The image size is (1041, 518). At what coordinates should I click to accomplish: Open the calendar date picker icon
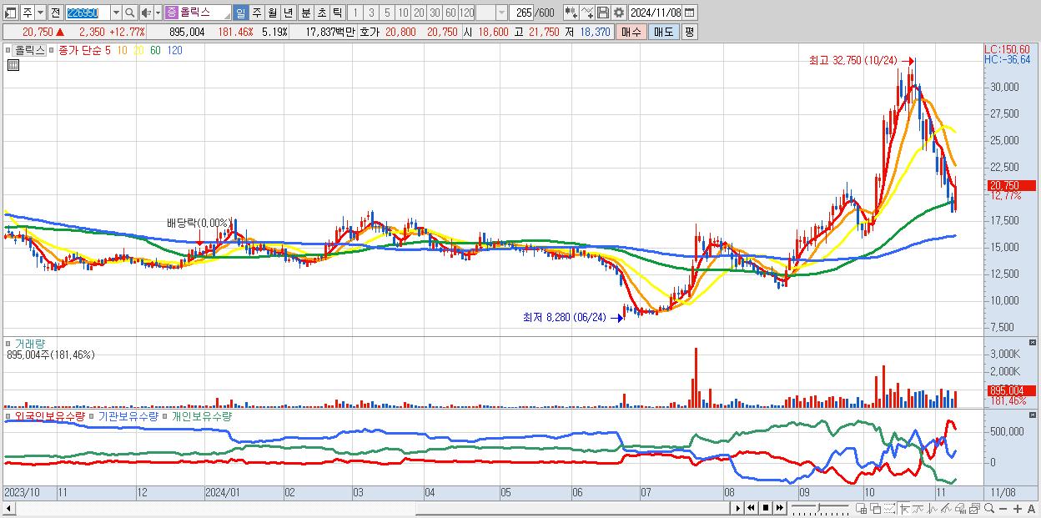(x=691, y=13)
